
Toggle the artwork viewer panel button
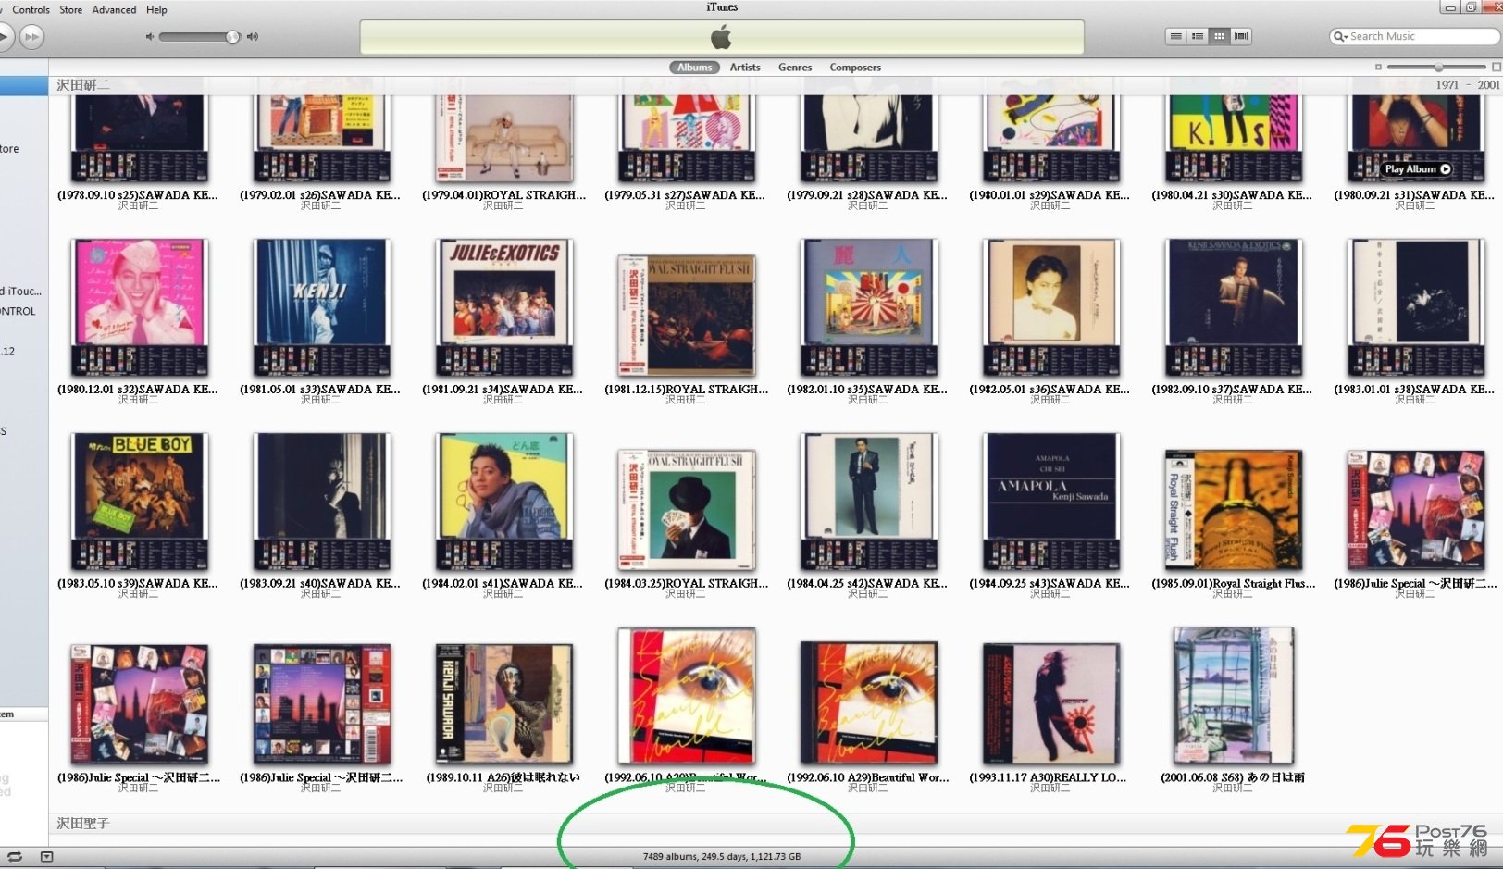[47, 857]
